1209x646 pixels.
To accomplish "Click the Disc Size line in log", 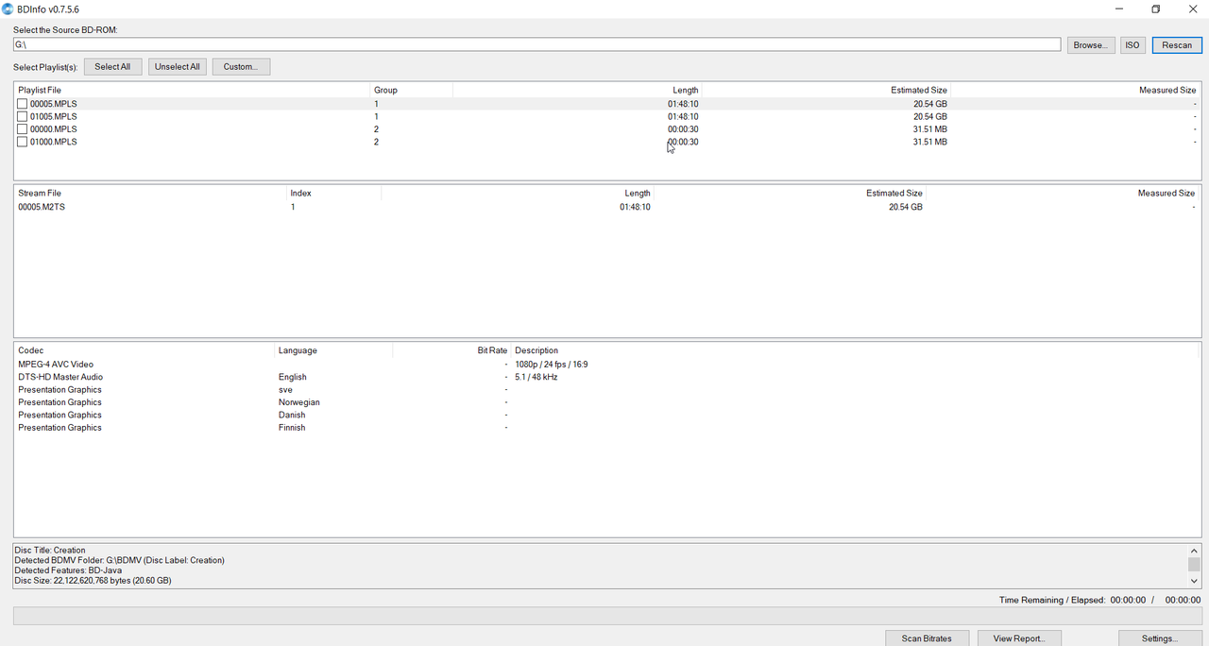I will (x=93, y=581).
